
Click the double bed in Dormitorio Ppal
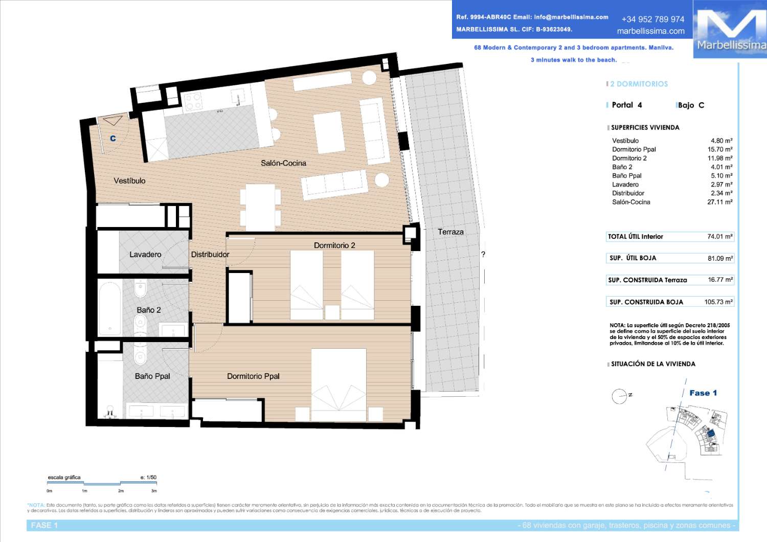339,385
